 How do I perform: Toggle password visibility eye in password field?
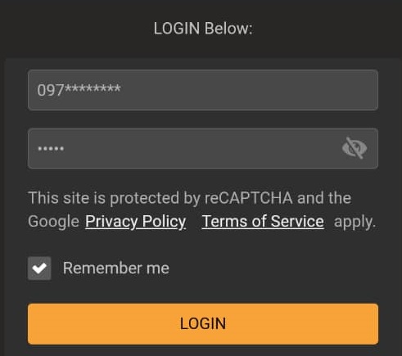pos(355,148)
